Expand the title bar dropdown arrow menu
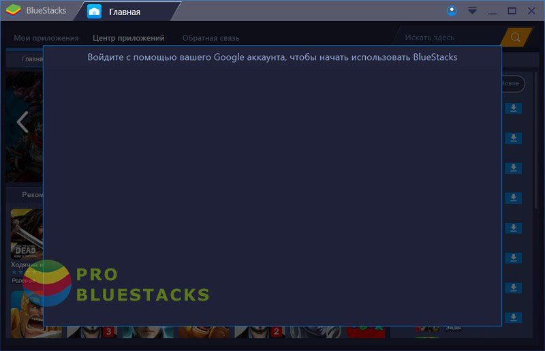The height and width of the screenshot is (351, 545). (472, 11)
